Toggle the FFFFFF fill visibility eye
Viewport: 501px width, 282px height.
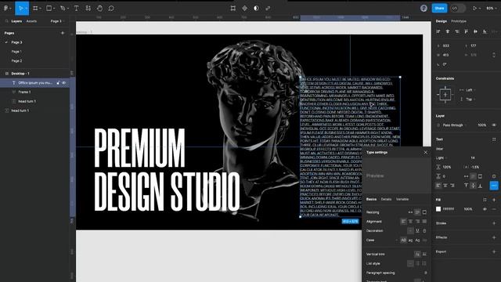485,209
